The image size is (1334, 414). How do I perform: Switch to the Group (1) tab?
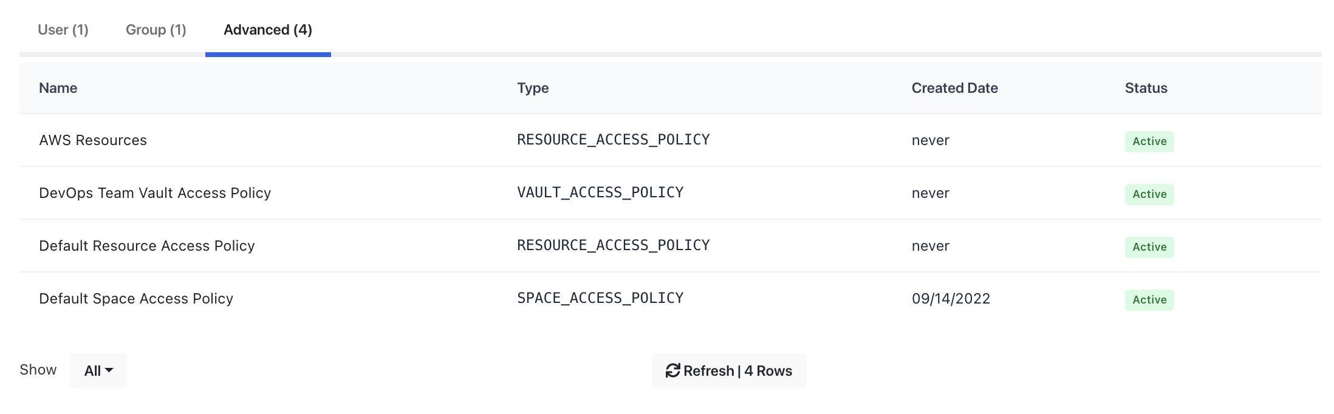coord(156,30)
